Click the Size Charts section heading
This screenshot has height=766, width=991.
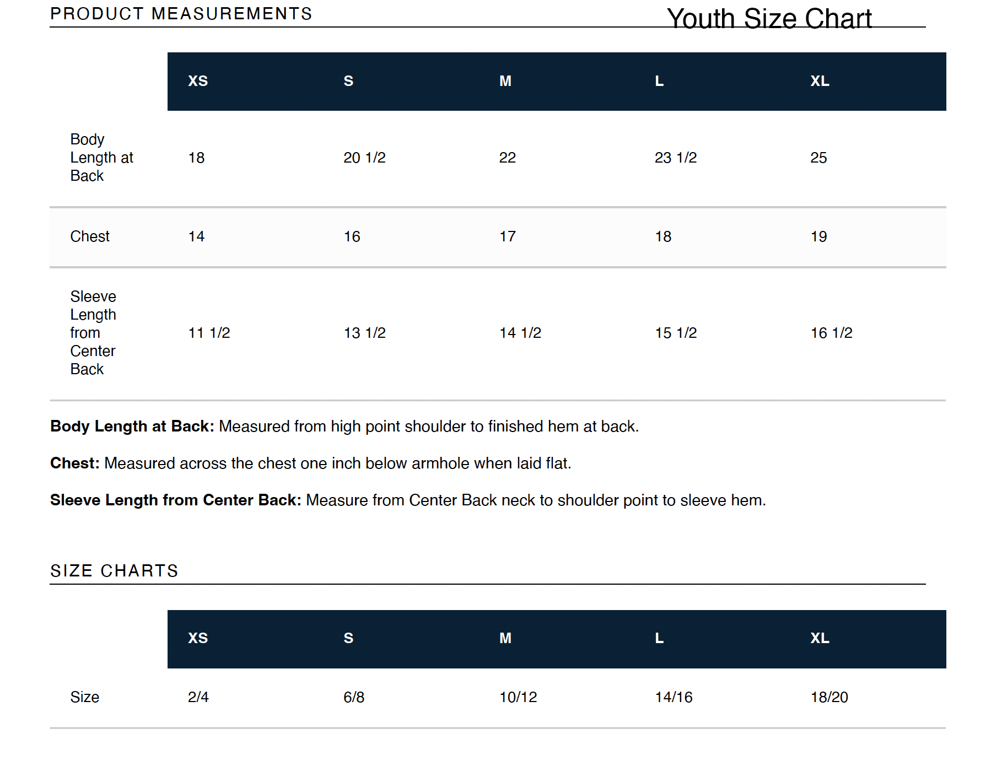click(x=114, y=571)
